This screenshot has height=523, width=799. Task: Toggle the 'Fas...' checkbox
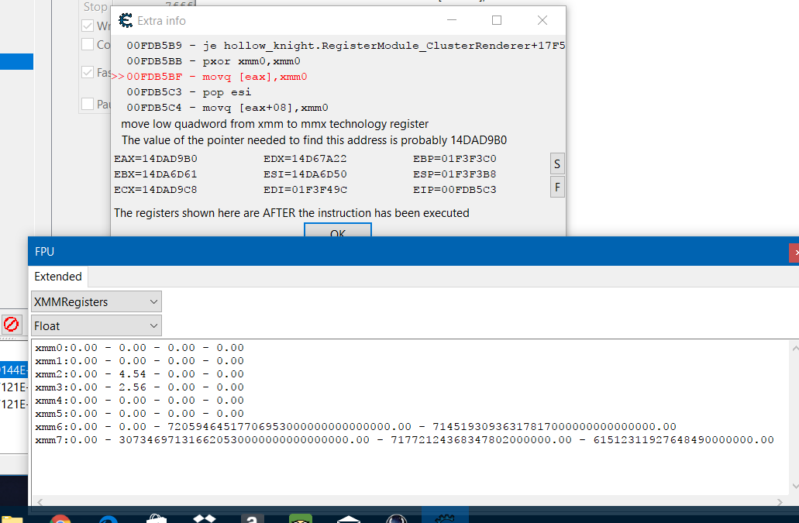coord(88,72)
